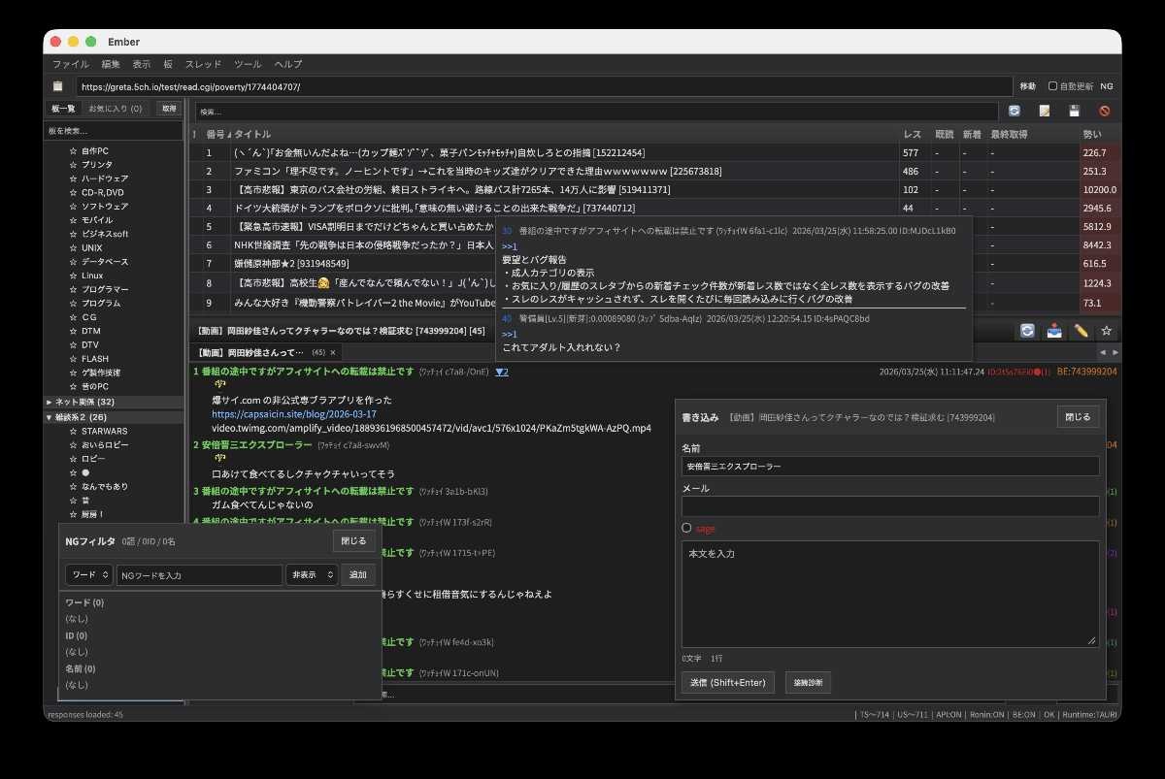
Task: Open the capsaicin.site blog link
Action: pos(294,413)
